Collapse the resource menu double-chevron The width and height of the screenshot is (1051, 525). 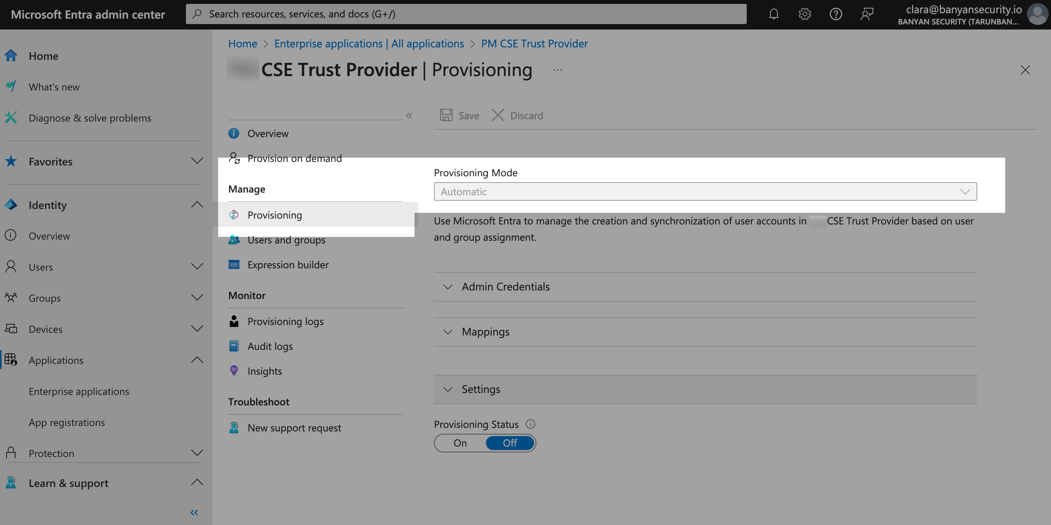click(x=409, y=116)
